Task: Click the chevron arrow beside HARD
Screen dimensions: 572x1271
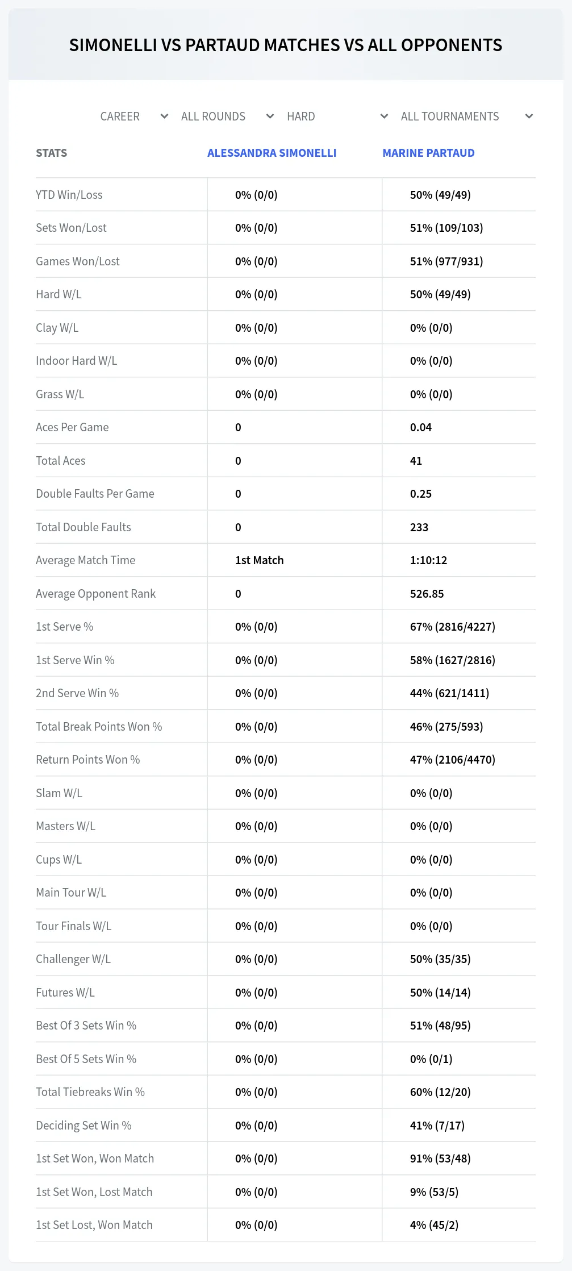Action: tap(384, 116)
